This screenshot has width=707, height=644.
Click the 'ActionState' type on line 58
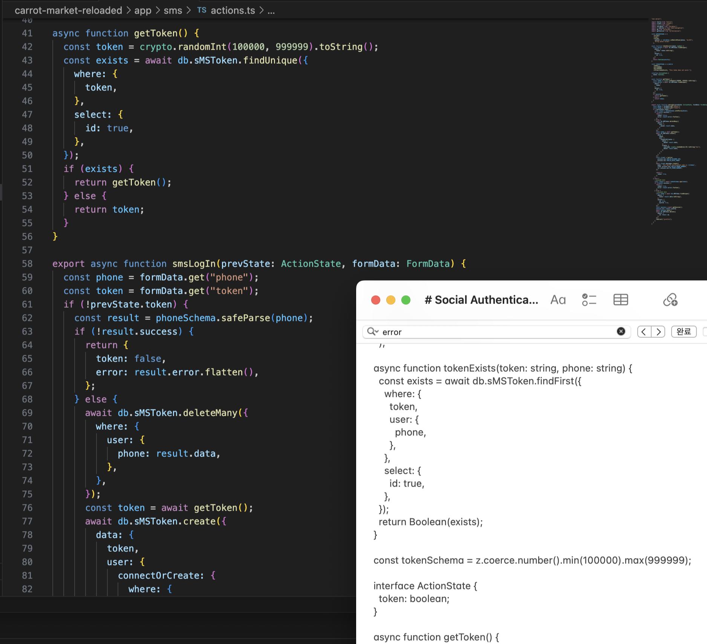[x=311, y=264]
